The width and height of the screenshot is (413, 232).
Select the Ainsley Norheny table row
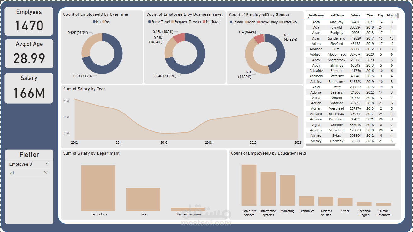pyautogui.click(x=351, y=141)
